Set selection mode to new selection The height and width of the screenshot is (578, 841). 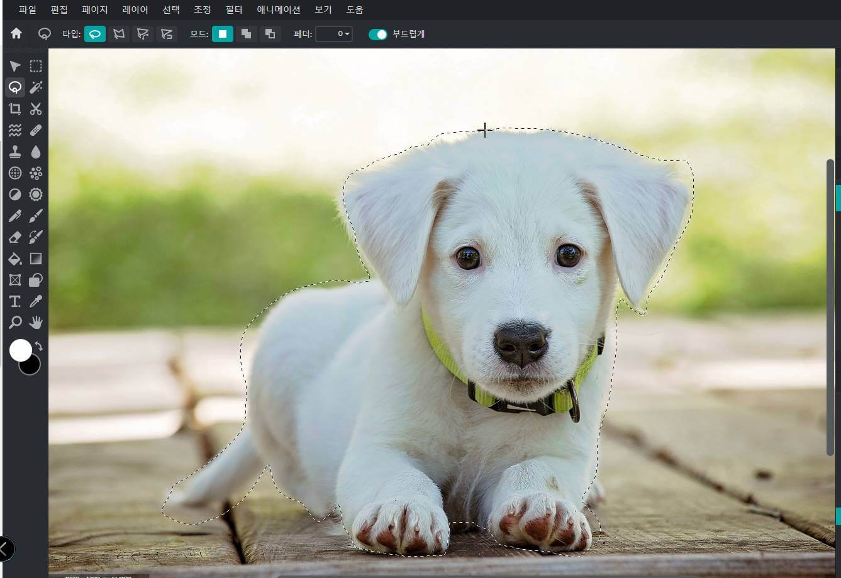coord(223,34)
